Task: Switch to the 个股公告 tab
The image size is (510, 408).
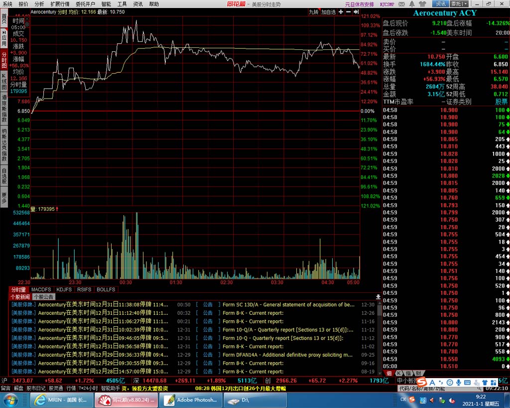Action: 44,297
